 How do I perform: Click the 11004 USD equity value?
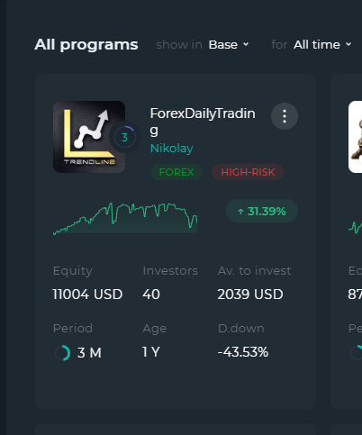point(87,295)
